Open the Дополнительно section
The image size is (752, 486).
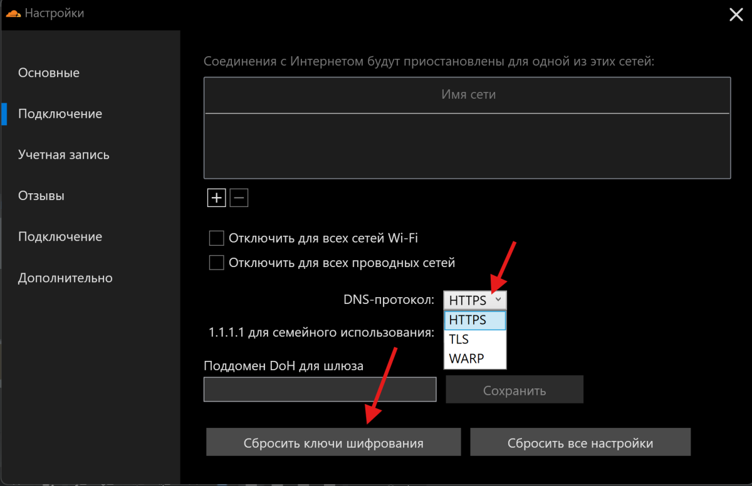coord(65,278)
